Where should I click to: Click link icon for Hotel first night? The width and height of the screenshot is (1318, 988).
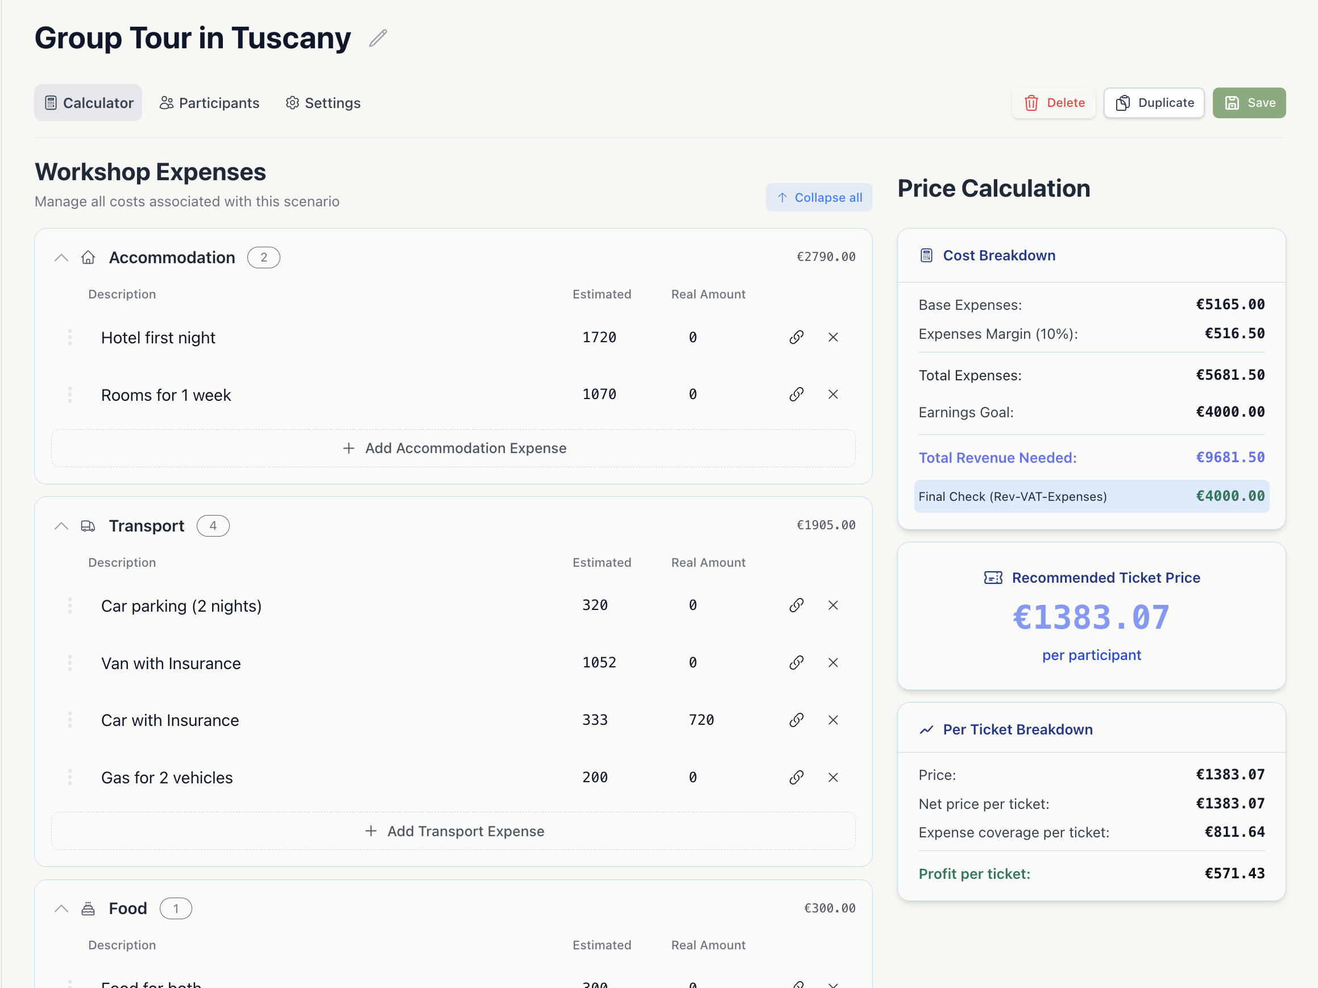[796, 337]
